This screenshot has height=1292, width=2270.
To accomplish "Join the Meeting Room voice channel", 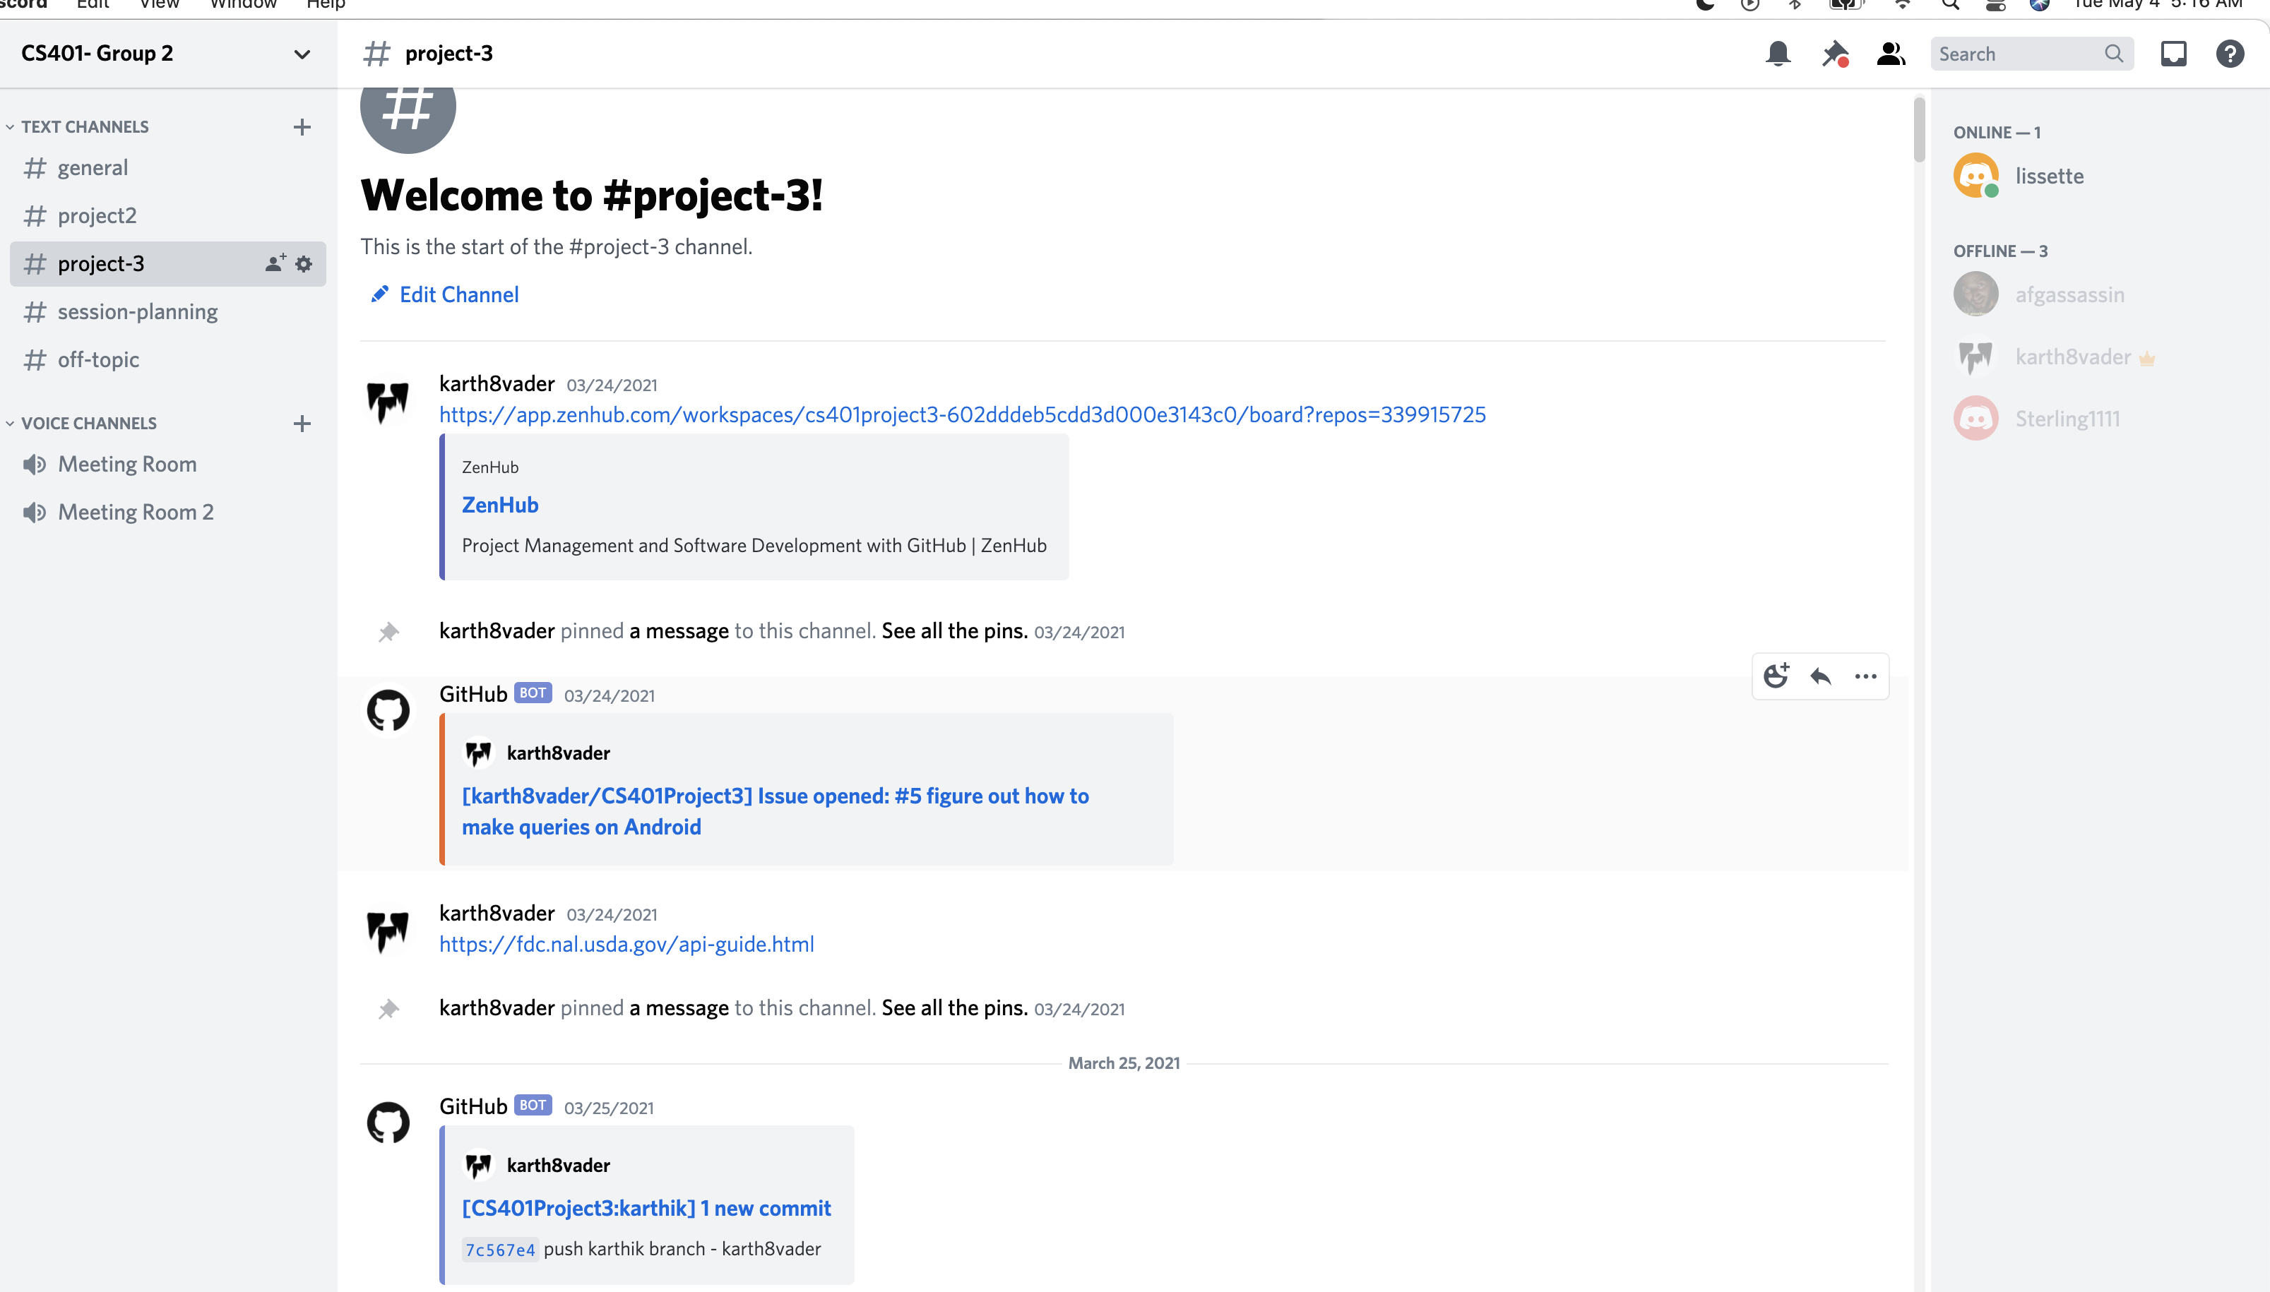I will click(x=167, y=464).
